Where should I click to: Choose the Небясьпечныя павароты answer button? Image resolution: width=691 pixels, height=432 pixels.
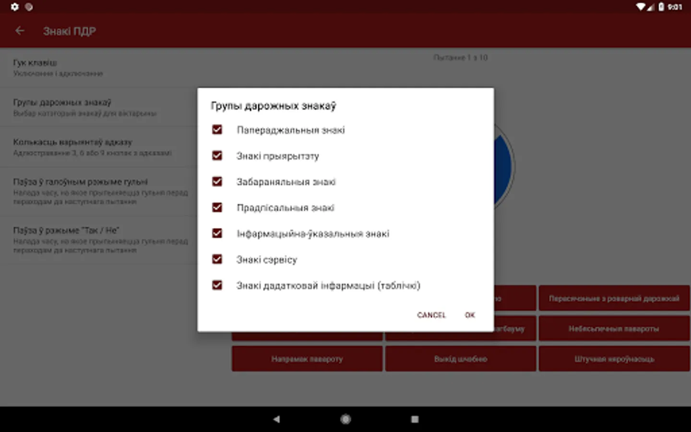(x=614, y=329)
